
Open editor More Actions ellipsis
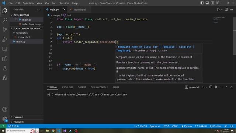[232, 10]
